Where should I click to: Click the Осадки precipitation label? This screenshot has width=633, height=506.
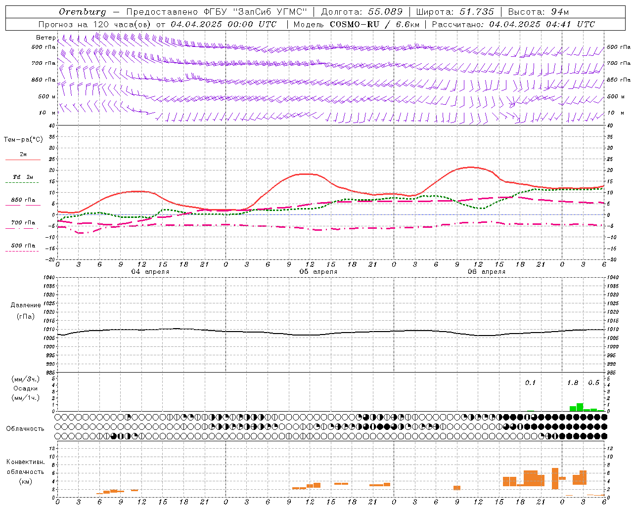tap(25, 388)
